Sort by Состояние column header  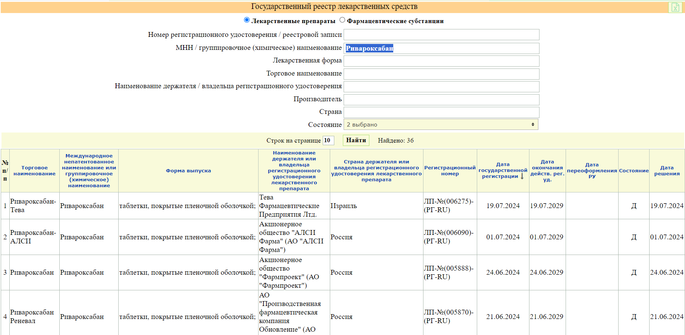point(634,171)
